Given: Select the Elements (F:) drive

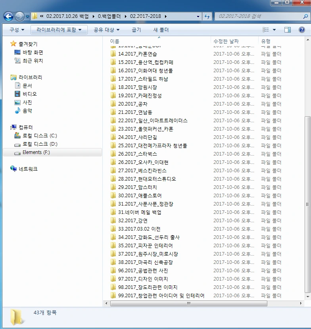Looking at the screenshot, I should pos(52,152).
